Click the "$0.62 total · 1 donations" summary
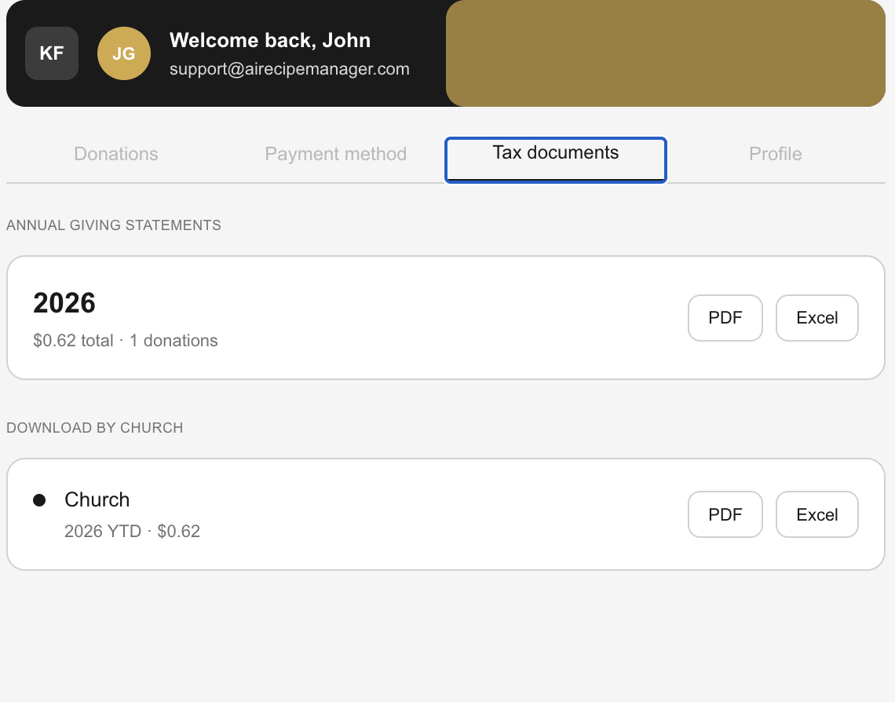Image resolution: width=895 pixels, height=702 pixels. pos(126,341)
